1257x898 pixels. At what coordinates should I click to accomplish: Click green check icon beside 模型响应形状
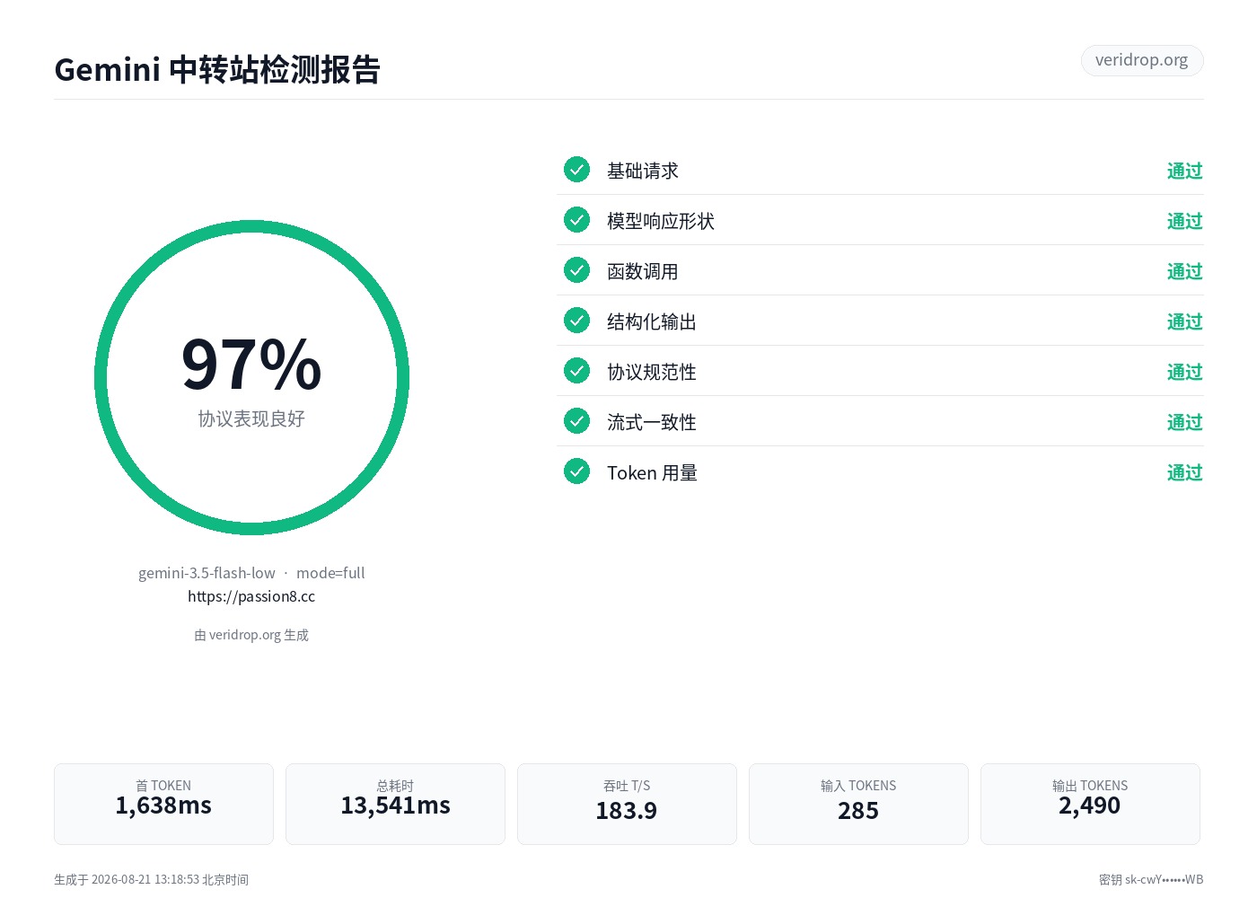(x=576, y=219)
